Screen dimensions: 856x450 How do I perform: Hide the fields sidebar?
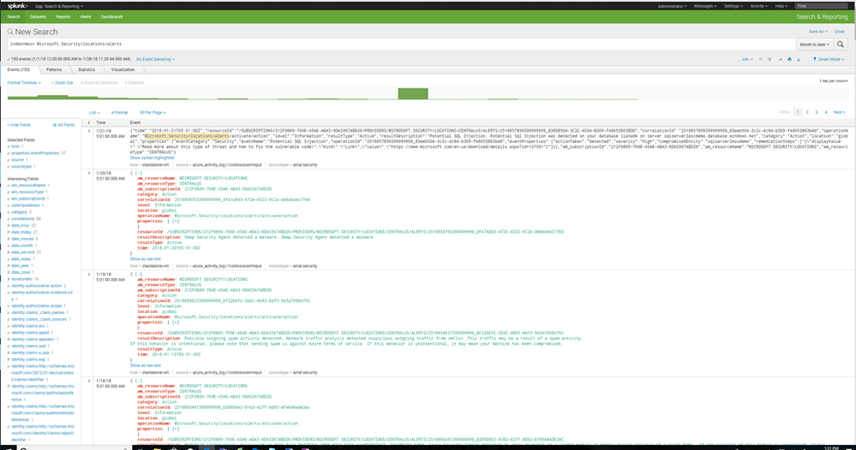19,125
